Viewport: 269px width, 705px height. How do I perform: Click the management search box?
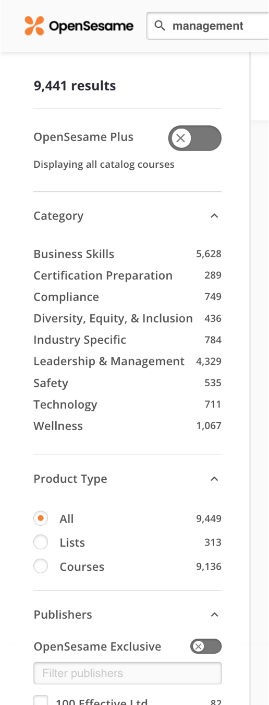click(209, 26)
